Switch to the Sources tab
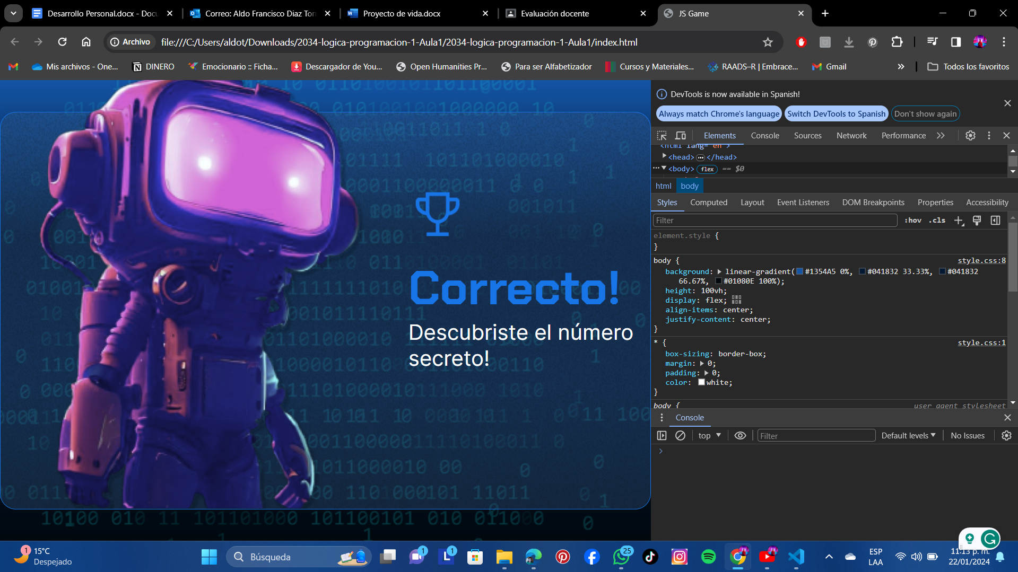1018x572 pixels. click(x=807, y=136)
